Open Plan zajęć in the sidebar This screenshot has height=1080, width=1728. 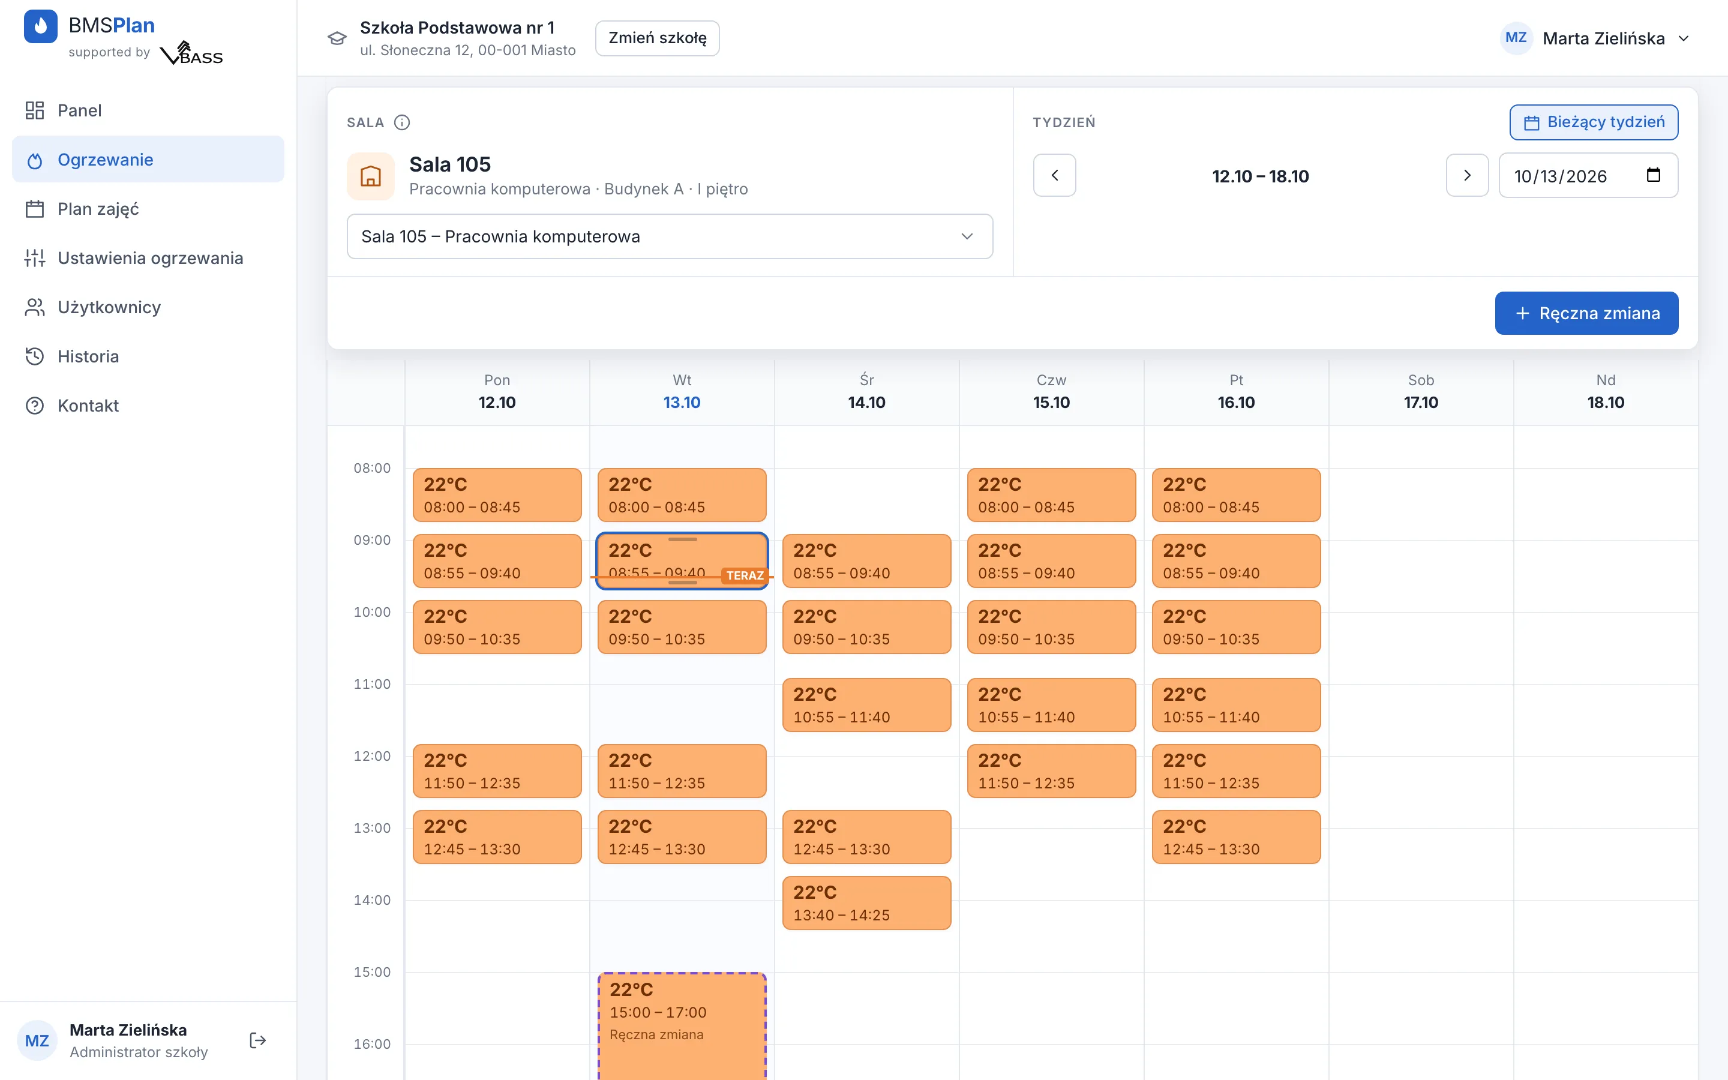pos(148,209)
